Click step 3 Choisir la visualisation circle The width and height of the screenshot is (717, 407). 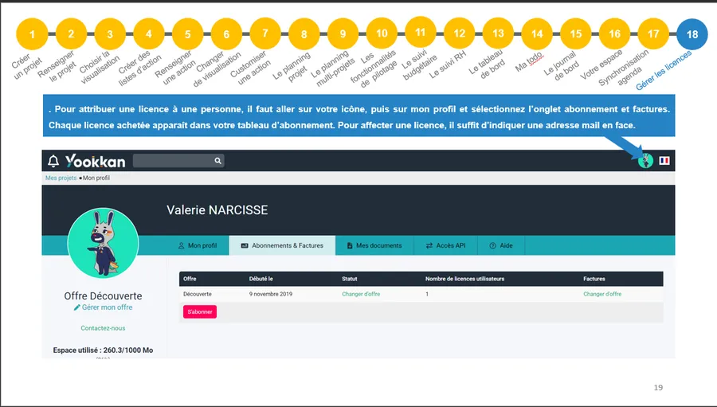110,34
